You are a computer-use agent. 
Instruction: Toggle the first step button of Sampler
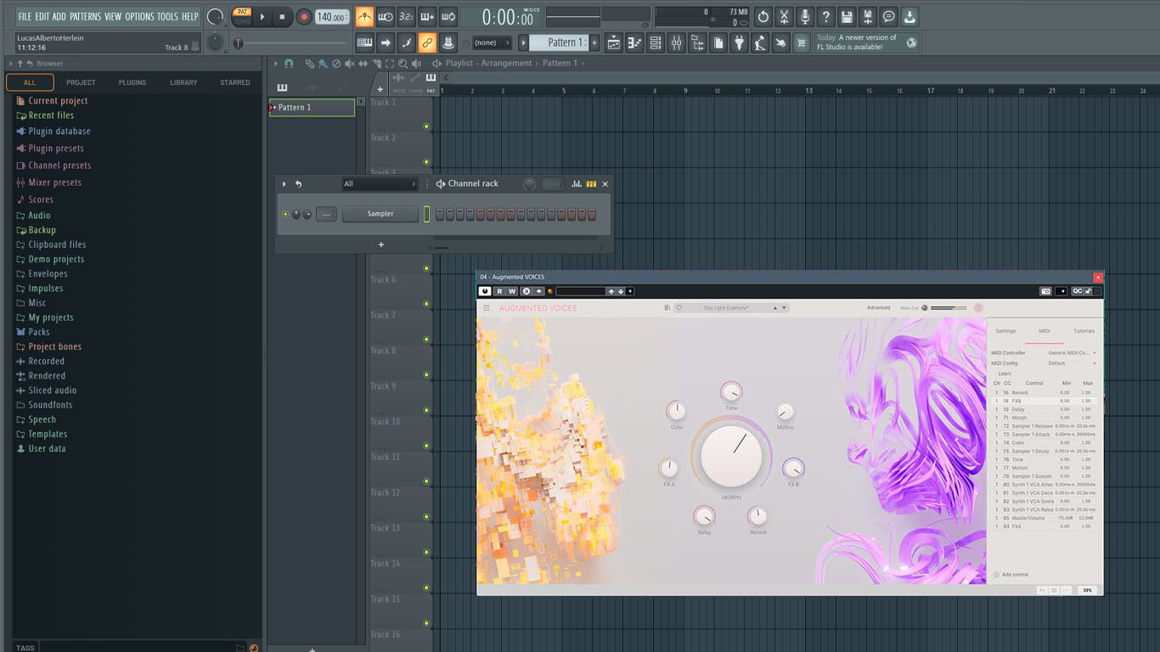click(x=440, y=215)
